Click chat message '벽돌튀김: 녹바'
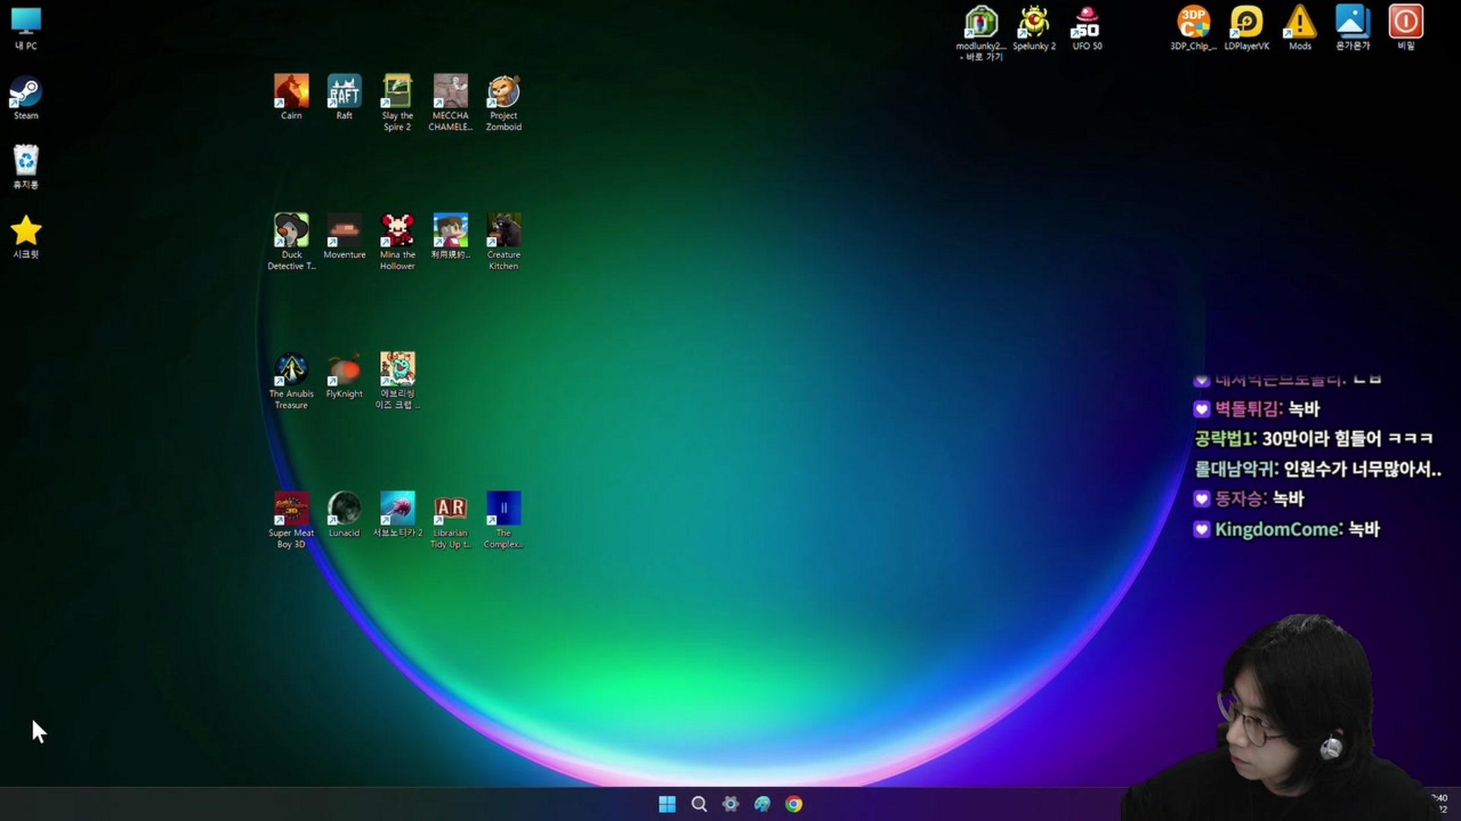 [x=1256, y=409]
